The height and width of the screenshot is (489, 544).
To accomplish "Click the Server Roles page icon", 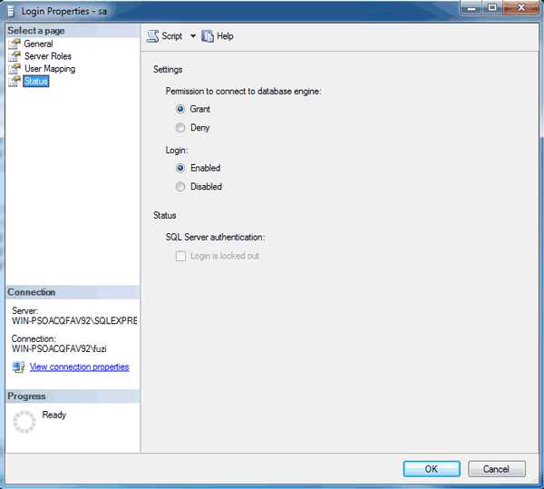I will pyautogui.click(x=15, y=56).
